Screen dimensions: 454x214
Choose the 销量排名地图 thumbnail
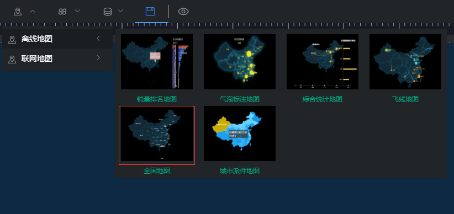click(157, 62)
